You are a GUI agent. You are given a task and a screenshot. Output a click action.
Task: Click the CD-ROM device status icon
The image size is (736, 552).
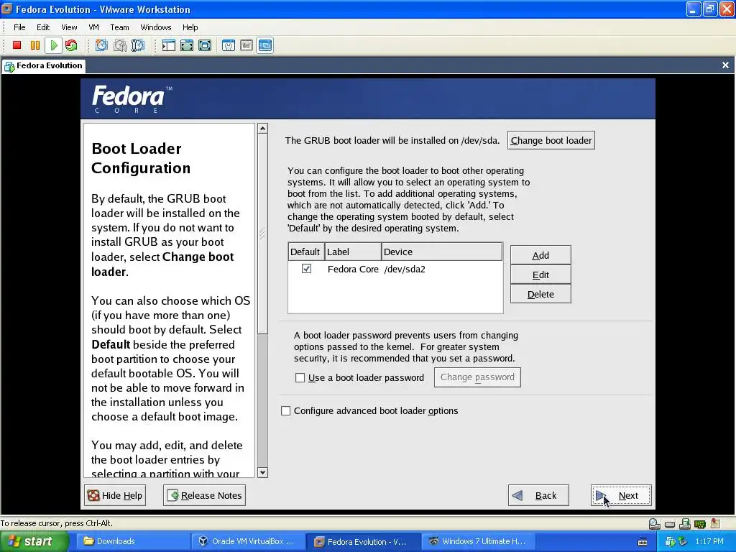[654, 523]
